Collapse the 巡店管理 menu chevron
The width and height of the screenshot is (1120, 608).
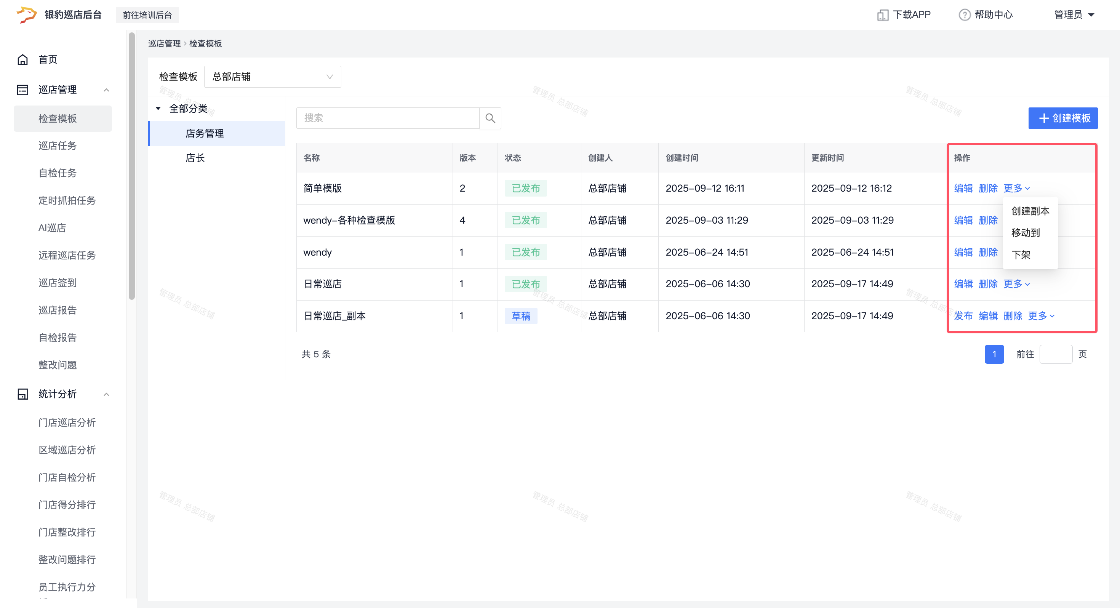(x=106, y=90)
